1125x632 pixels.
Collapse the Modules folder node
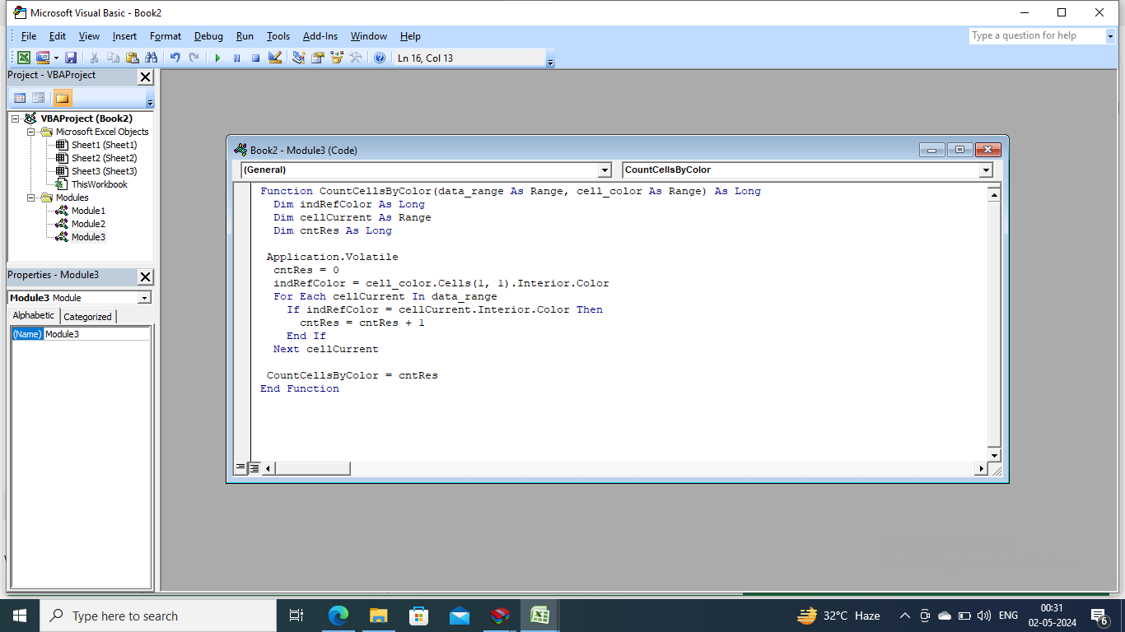pyautogui.click(x=30, y=197)
